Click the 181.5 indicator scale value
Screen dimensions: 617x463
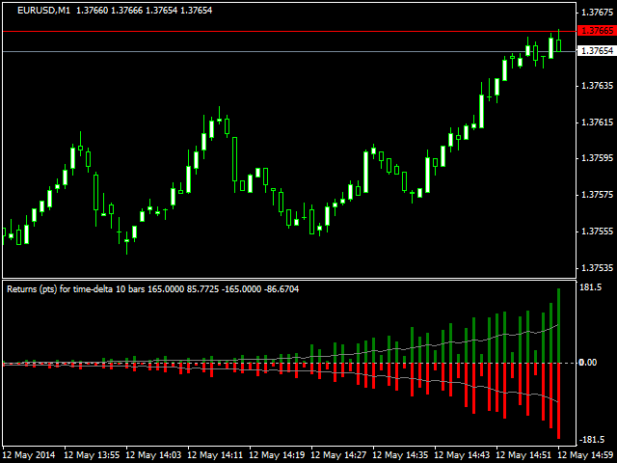(591, 287)
